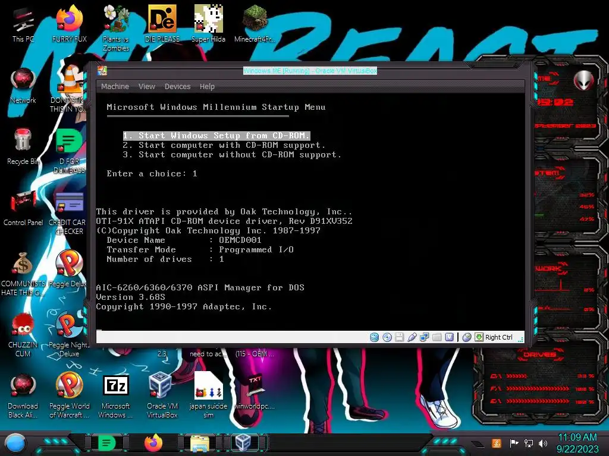Open the Control Panel desktop icon
The height and width of the screenshot is (456, 609).
(x=23, y=208)
